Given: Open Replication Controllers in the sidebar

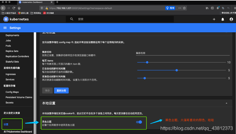Looking at the screenshot, I should coord(17,56).
